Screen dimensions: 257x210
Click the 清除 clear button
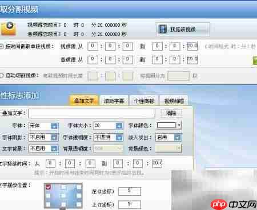point(171,113)
